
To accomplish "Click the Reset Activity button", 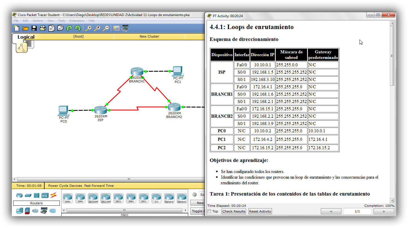I will click(x=260, y=211).
